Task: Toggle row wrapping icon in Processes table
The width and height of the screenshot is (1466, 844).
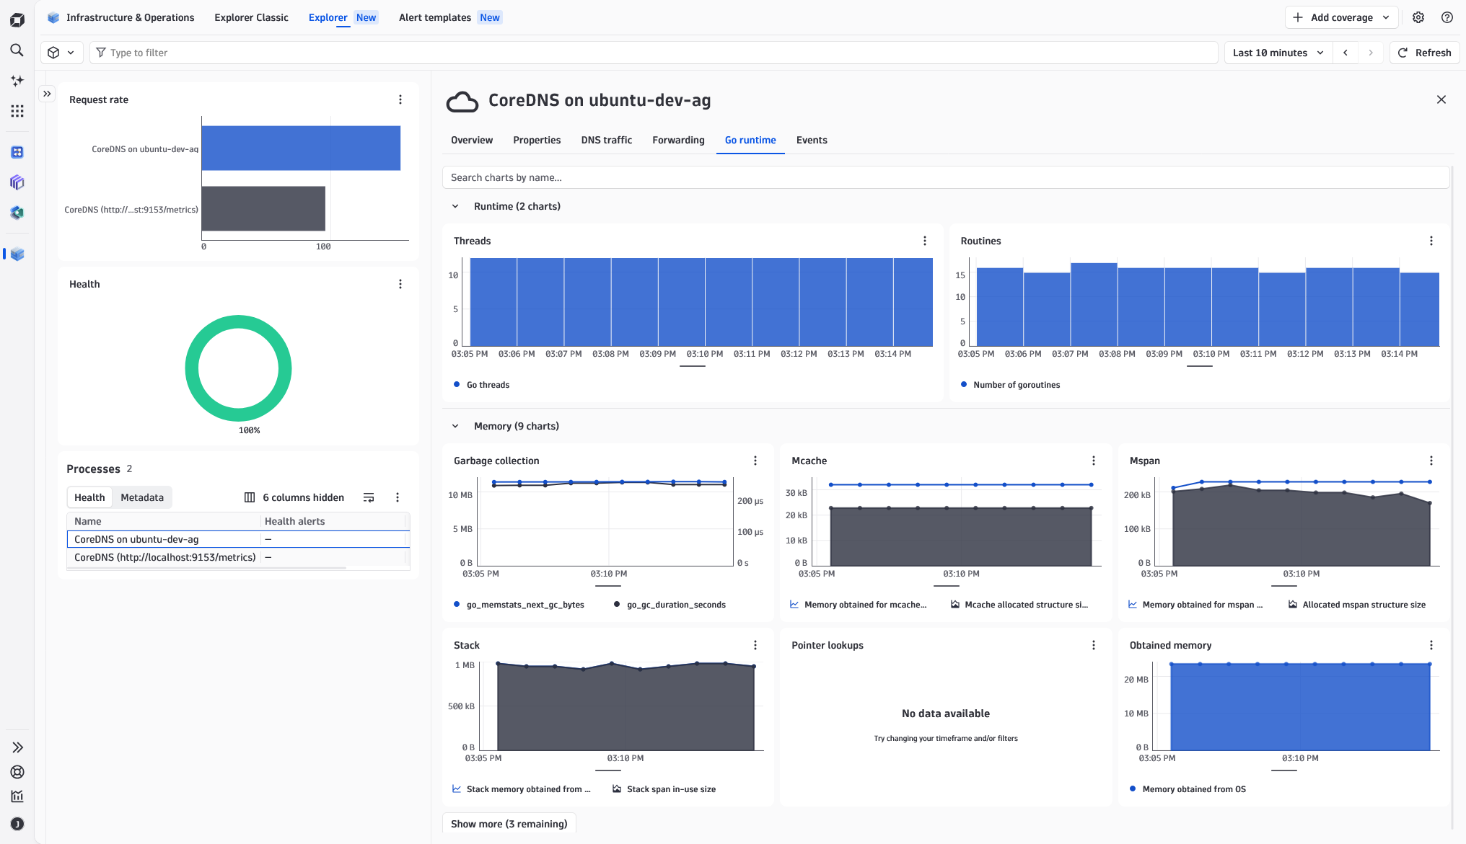Action: coord(369,497)
